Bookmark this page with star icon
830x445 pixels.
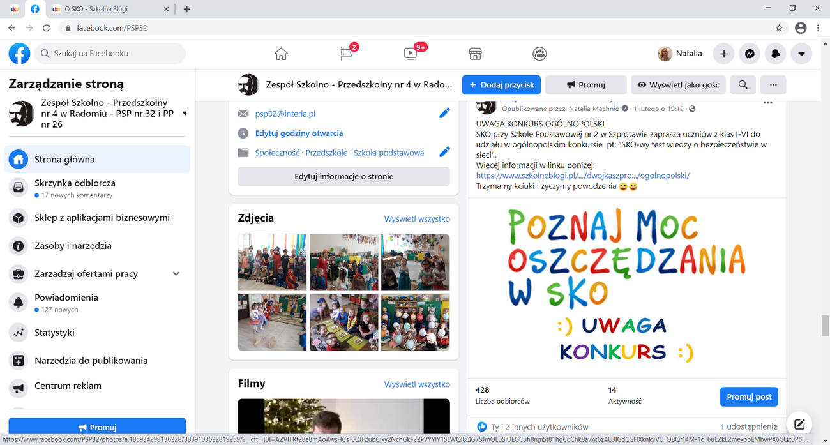[779, 28]
